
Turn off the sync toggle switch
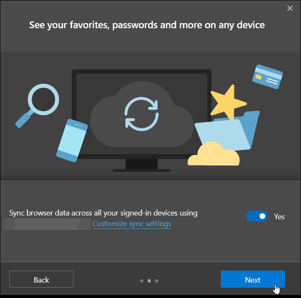click(x=257, y=216)
